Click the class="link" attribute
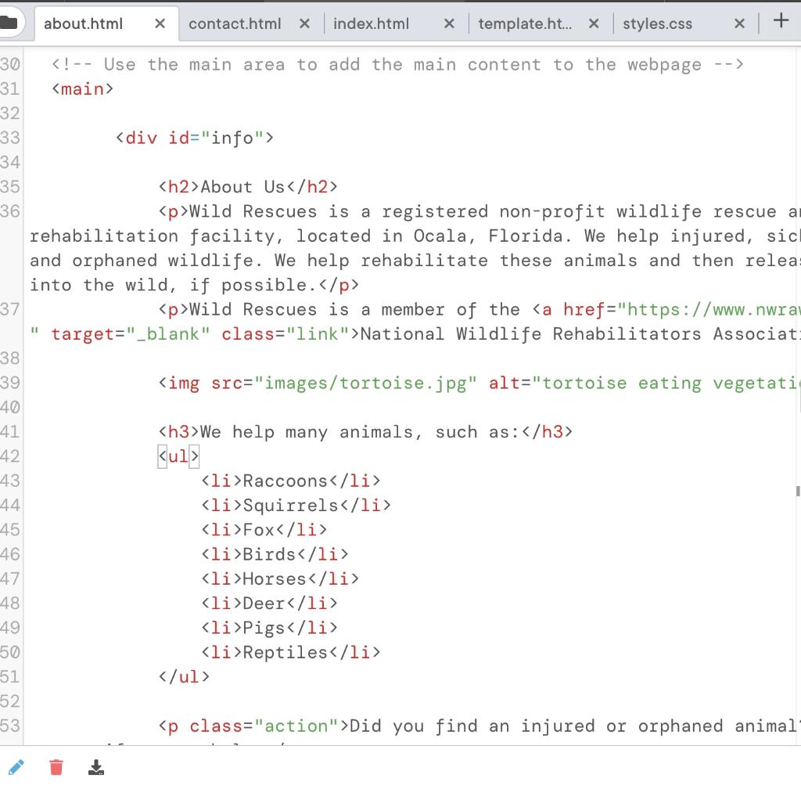The image size is (801, 789). [x=285, y=334]
